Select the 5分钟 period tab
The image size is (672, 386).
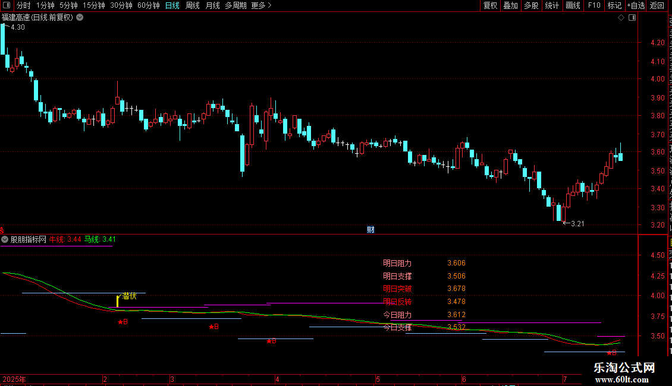point(68,5)
